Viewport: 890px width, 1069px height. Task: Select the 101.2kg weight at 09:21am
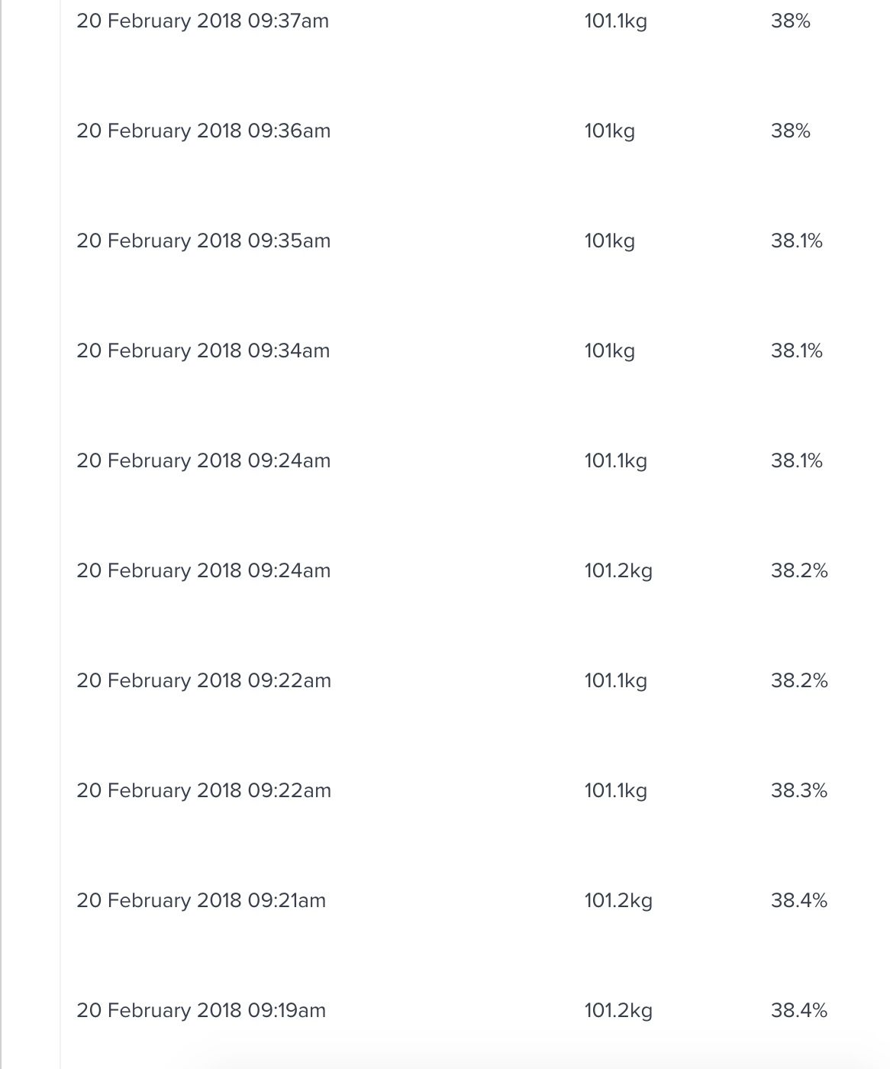[x=618, y=901]
